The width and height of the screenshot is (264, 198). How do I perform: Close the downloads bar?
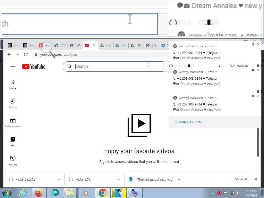click(x=255, y=179)
